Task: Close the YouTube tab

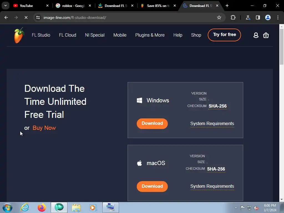Action: pos(47,6)
